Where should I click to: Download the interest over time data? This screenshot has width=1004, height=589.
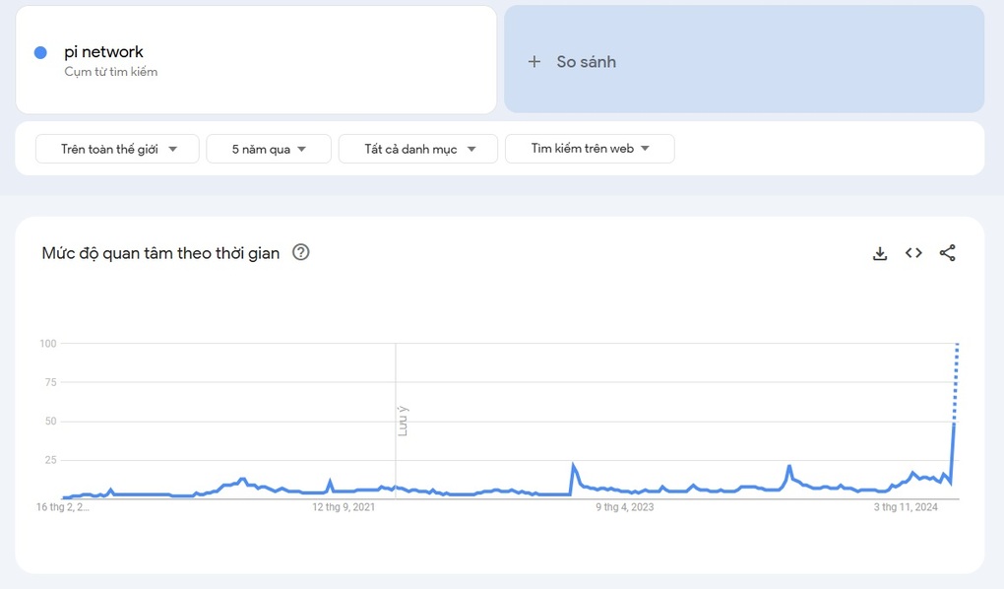coord(880,253)
